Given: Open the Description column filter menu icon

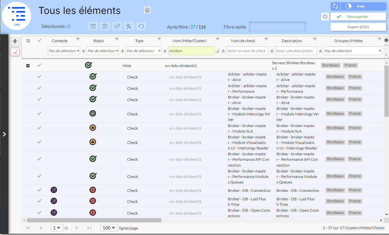Looking at the screenshot, I should [x=315, y=39].
